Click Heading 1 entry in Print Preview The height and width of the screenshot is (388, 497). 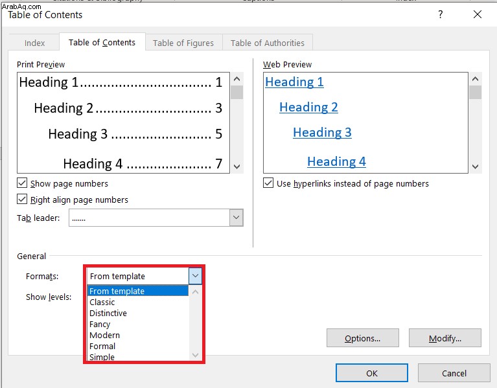(x=121, y=83)
